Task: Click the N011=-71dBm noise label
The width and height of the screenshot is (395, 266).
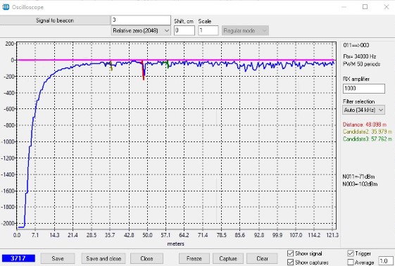Action: pyautogui.click(x=358, y=177)
